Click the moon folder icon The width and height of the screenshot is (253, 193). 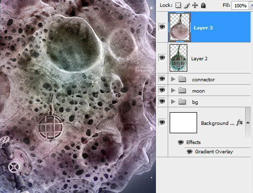182,90
